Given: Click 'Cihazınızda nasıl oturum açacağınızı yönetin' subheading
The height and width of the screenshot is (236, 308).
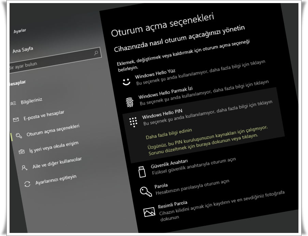Looking at the screenshot, I should 179,38.
